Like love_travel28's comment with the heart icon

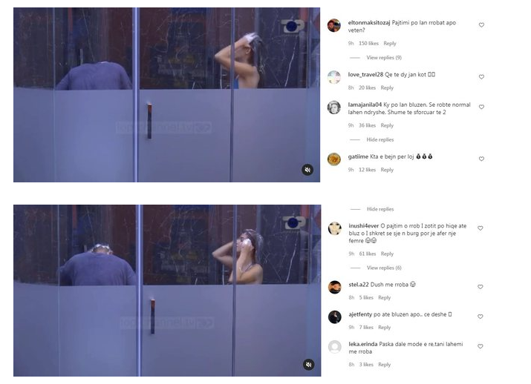pos(481,77)
